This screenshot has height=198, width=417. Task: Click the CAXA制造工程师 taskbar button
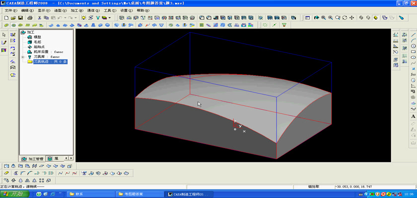[189, 194]
